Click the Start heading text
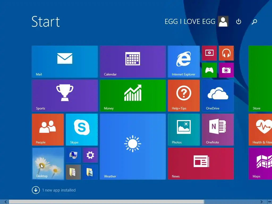The image size is (272, 204). tap(46, 22)
